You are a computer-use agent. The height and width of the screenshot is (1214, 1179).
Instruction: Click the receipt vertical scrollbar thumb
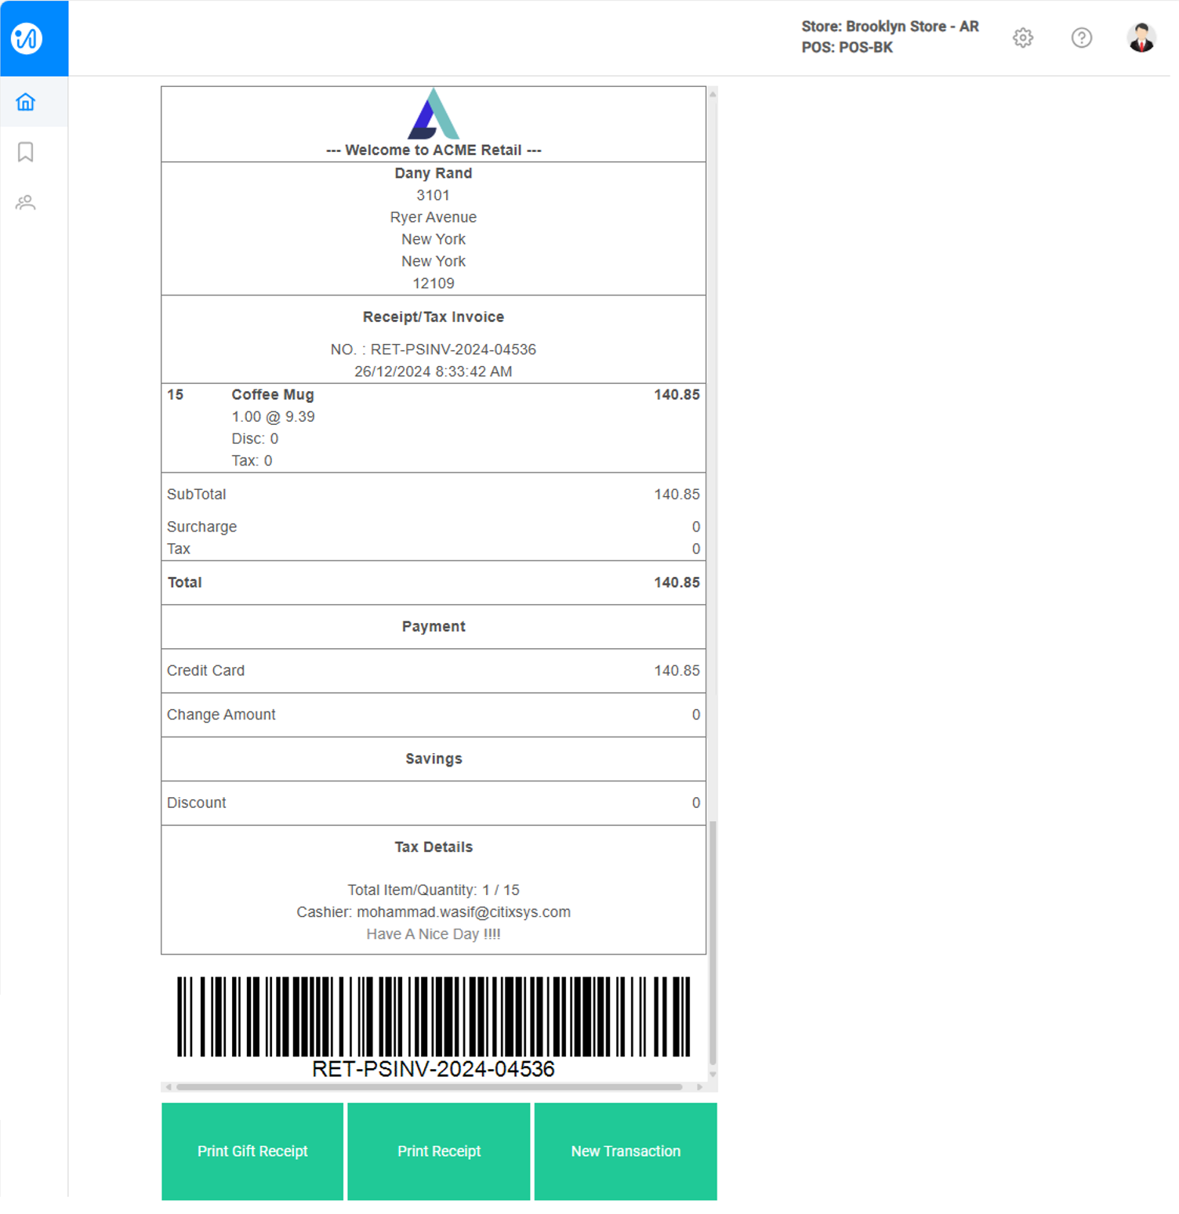tap(713, 943)
